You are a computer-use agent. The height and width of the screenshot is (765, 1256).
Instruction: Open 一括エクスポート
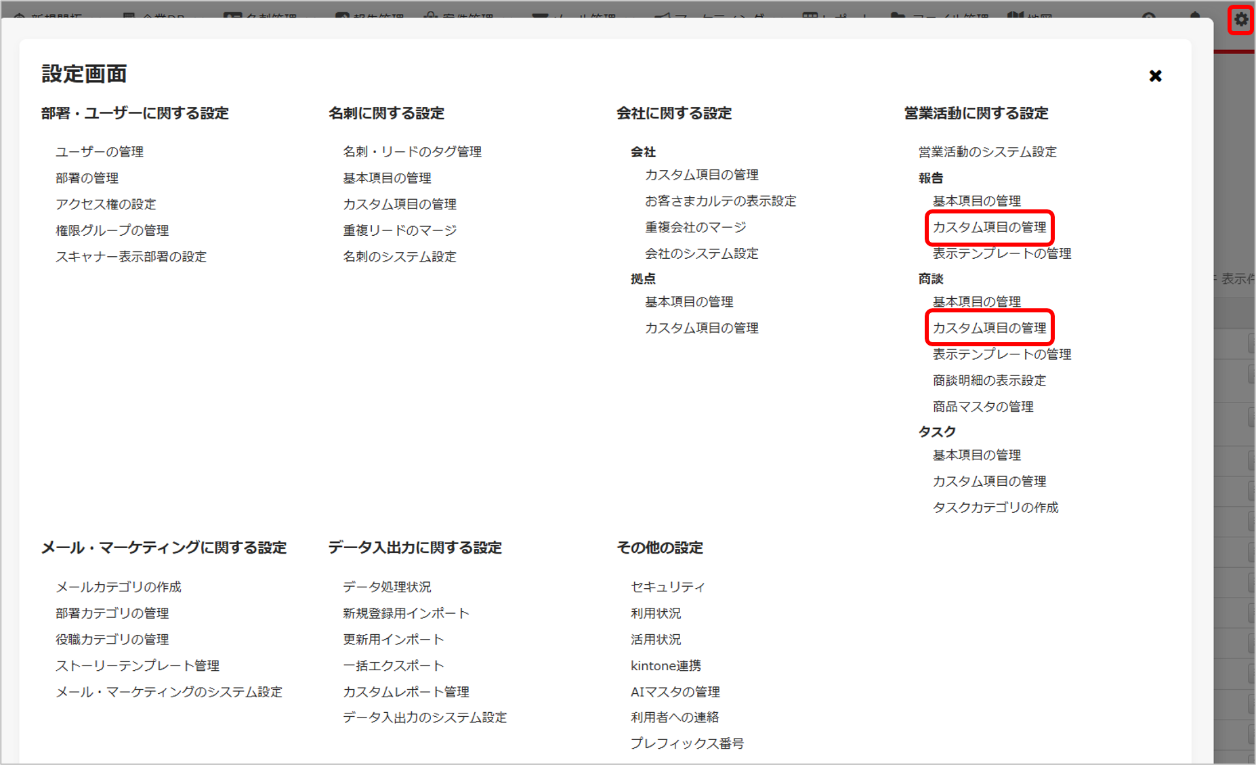click(x=393, y=665)
